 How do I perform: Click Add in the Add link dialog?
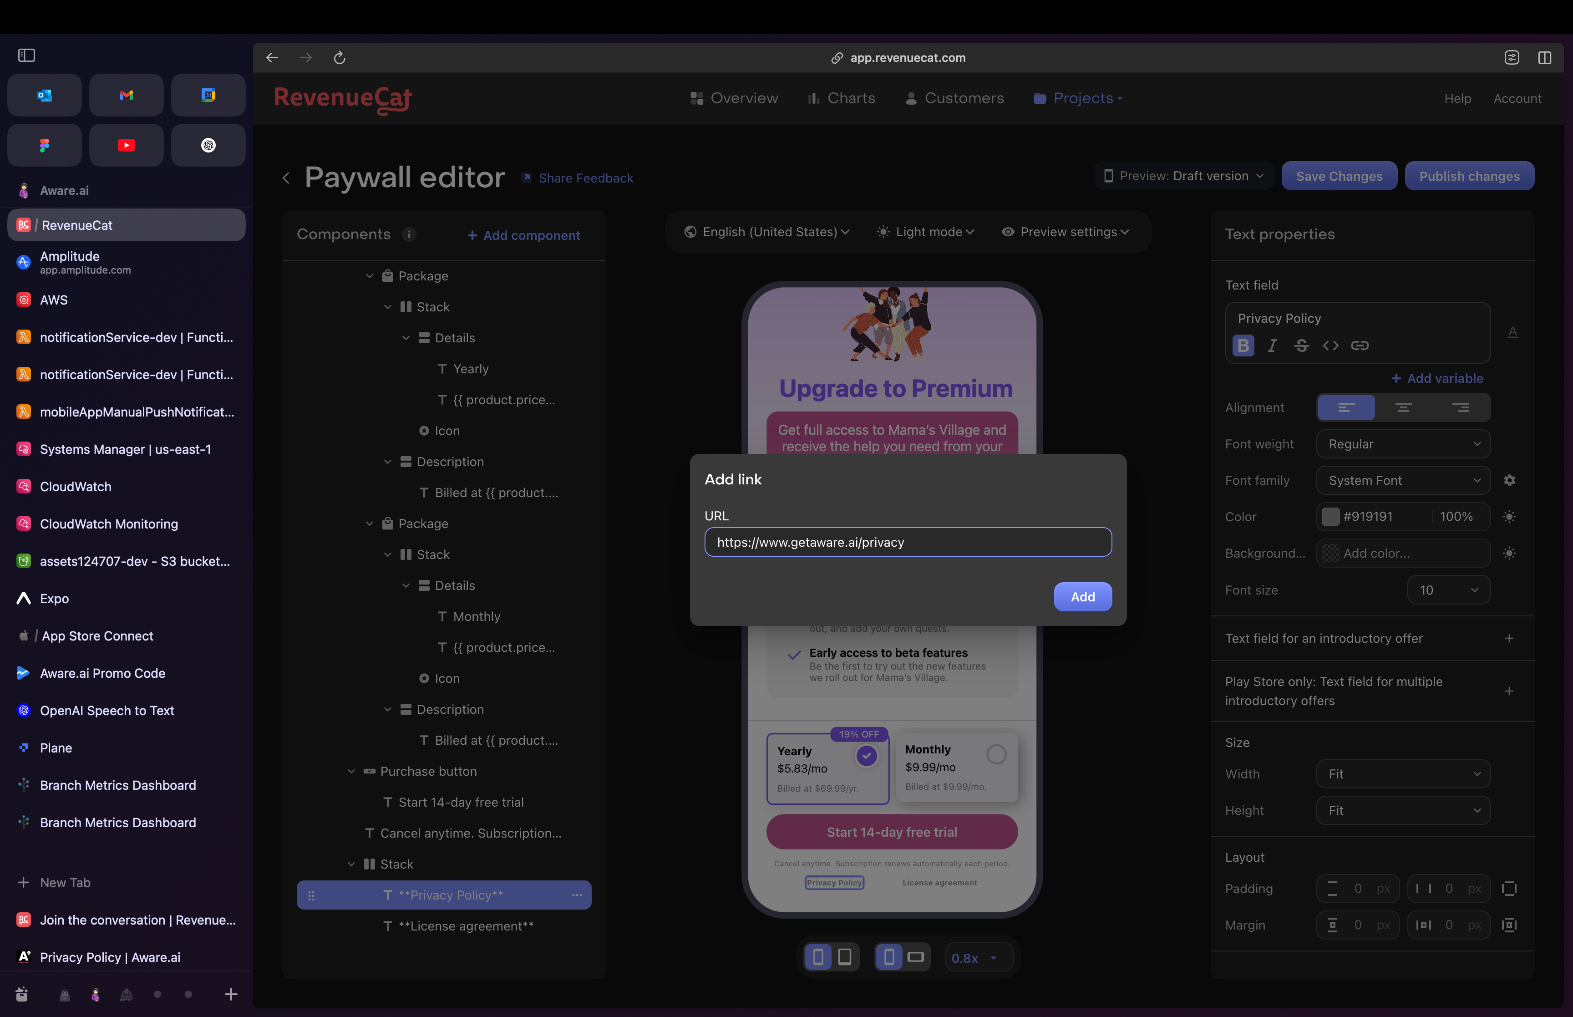pos(1082,596)
